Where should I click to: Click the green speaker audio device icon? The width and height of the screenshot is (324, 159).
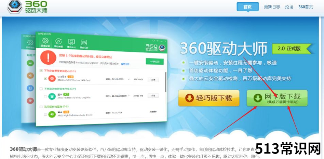[x=52, y=114]
